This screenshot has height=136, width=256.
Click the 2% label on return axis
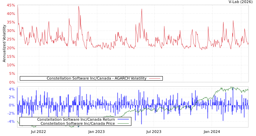12,97
